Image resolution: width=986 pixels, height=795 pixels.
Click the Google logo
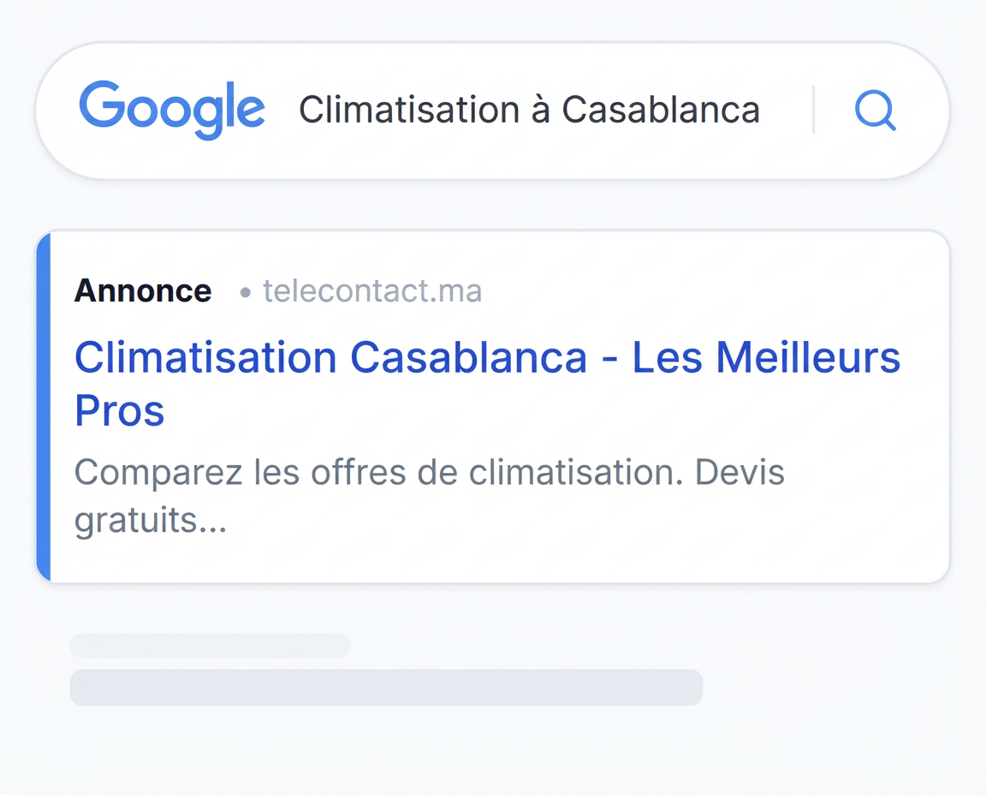click(x=172, y=110)
